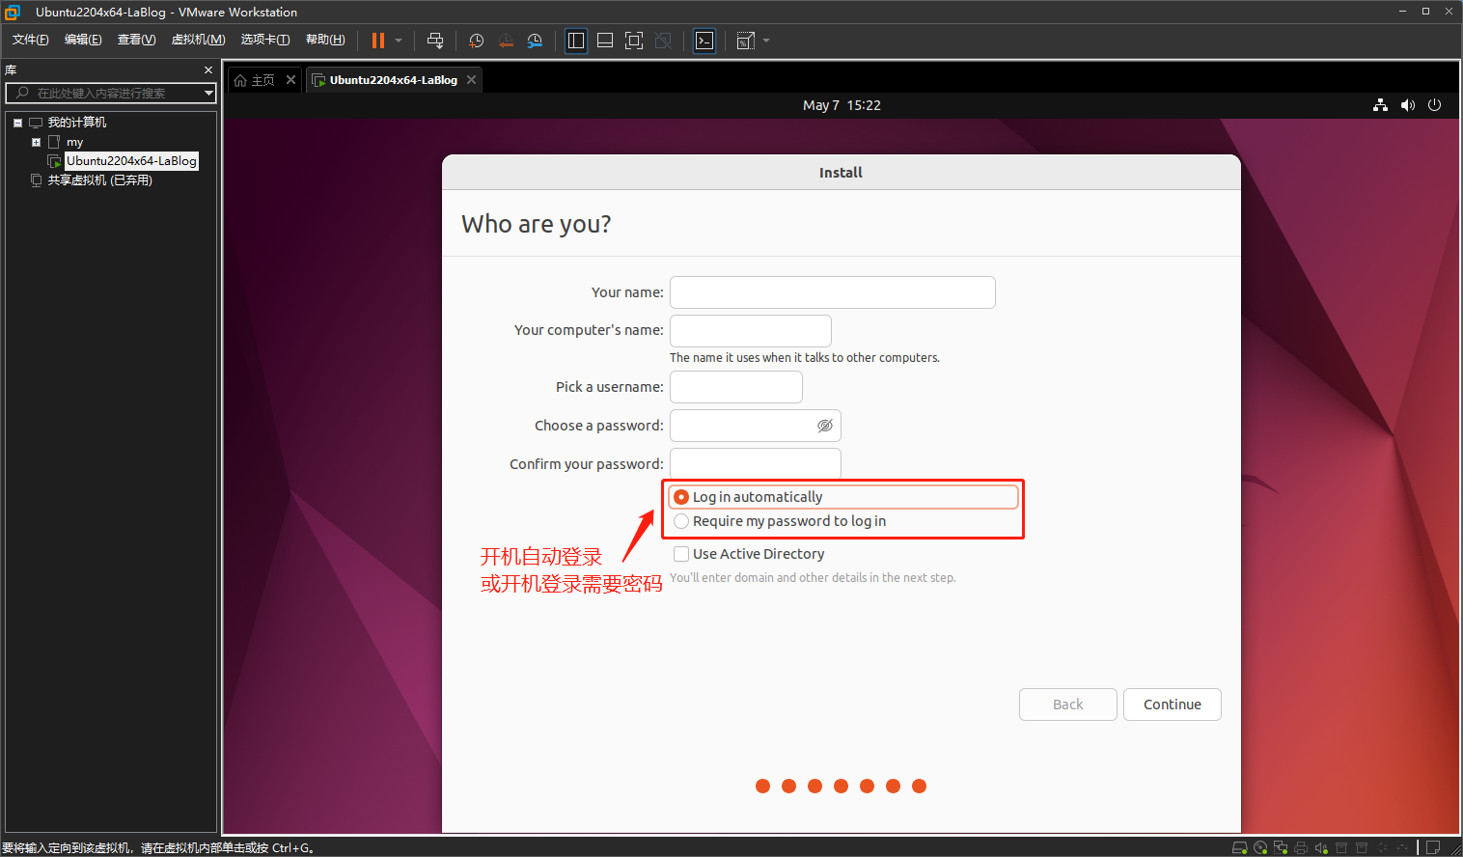Image resolution: width=1463 pixels, height=857 pixels.
Task: Select 共享虚拟机 (已弃用) tree item
Action: tap(100, 180)
